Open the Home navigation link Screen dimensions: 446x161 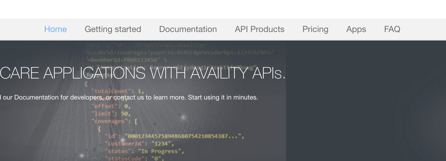click(55, 29)
